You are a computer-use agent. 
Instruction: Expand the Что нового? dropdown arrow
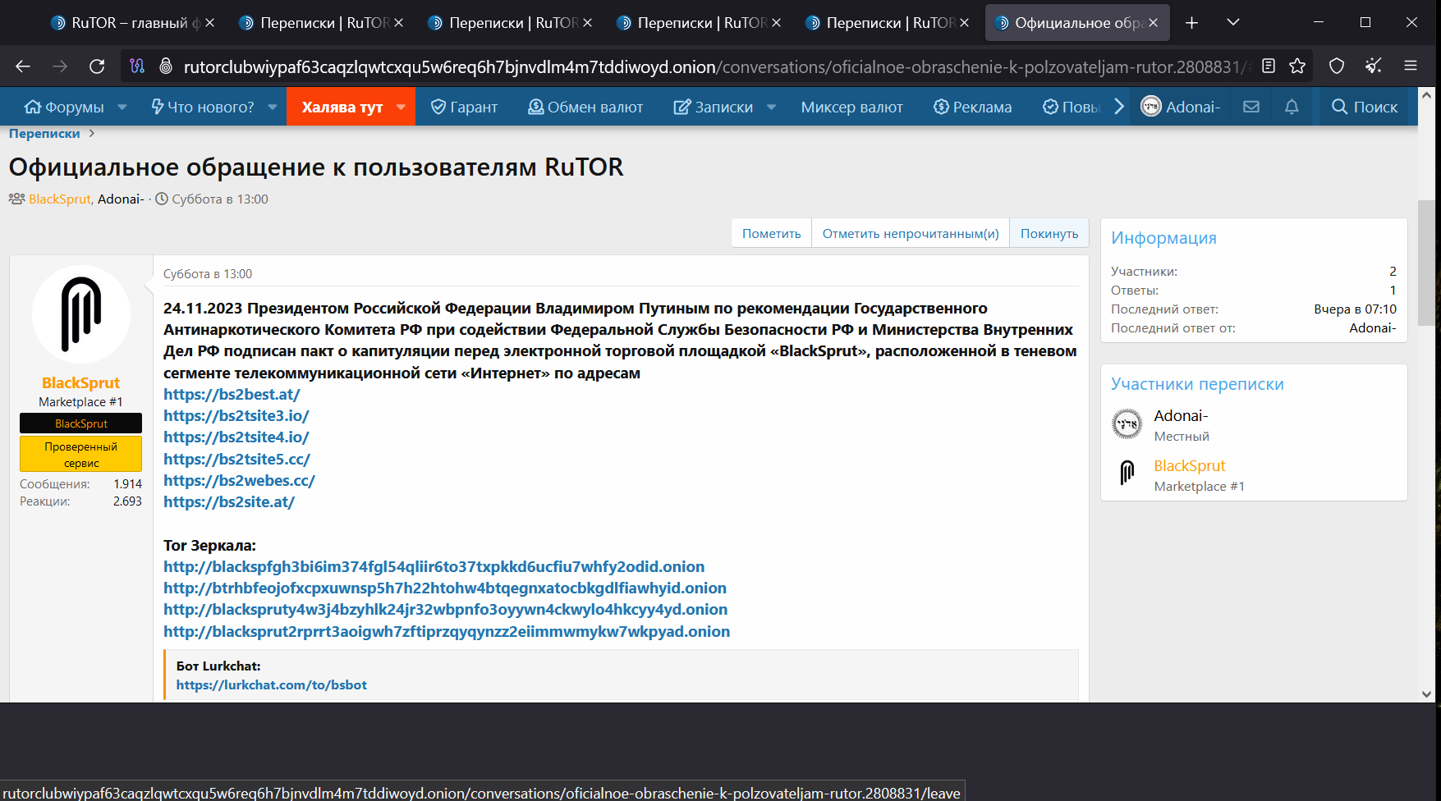273,107
